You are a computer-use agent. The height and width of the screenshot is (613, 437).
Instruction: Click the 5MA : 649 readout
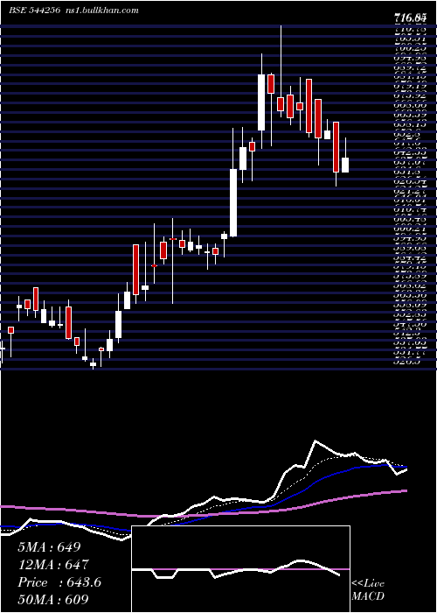click(x=49, y=547)
